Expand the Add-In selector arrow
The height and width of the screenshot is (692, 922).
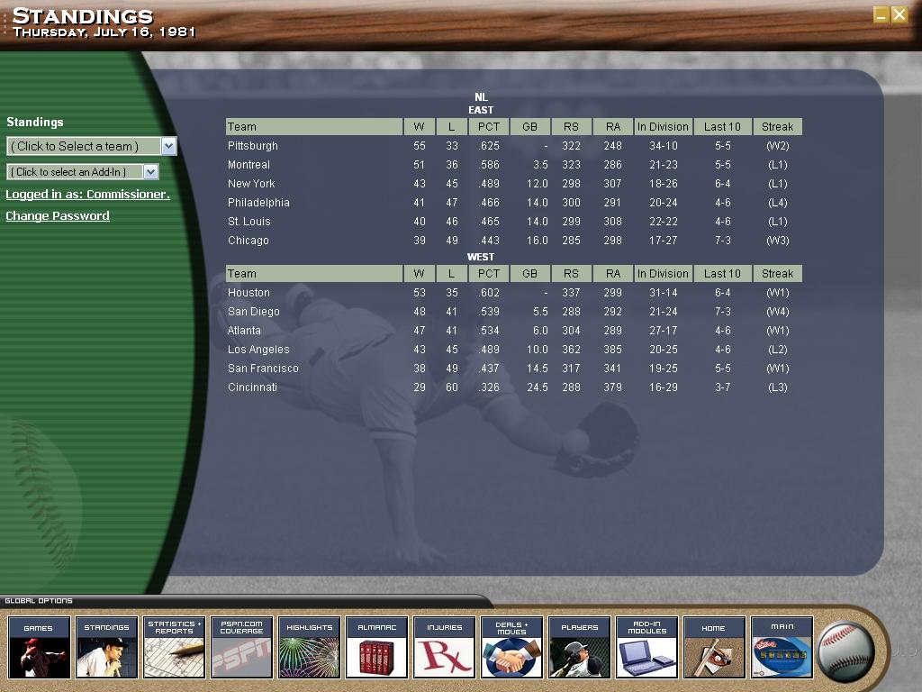click(151, 172)
